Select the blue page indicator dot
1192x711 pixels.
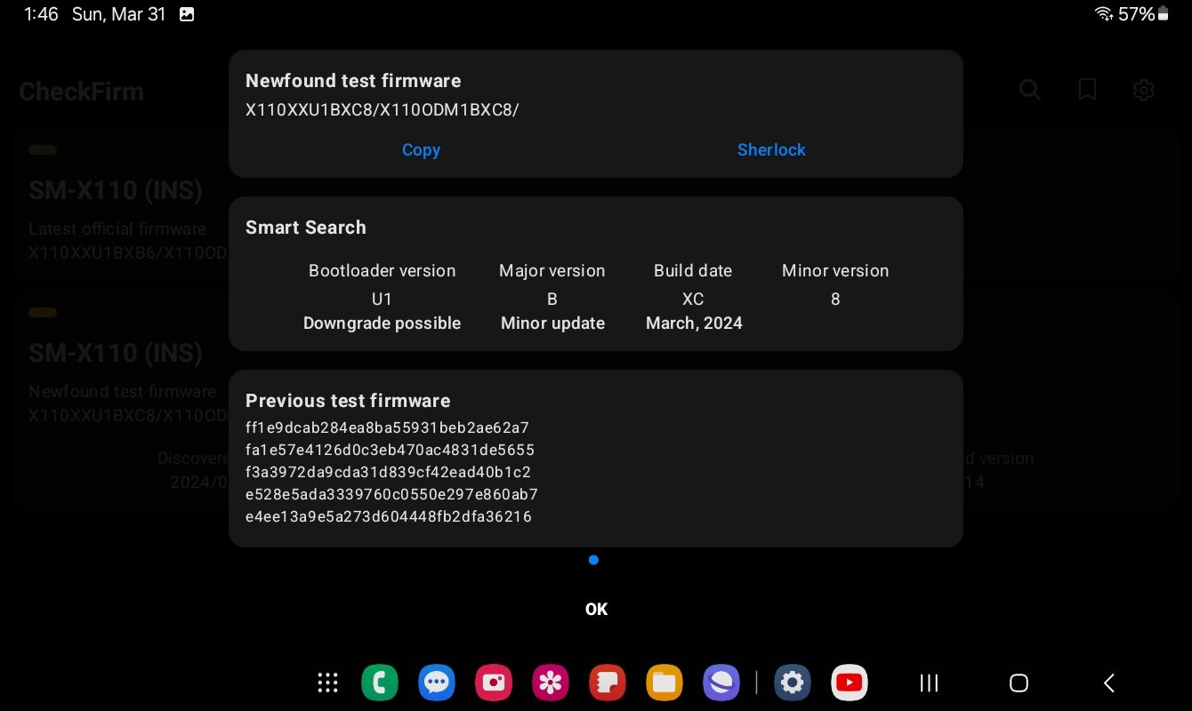point(593,560)
